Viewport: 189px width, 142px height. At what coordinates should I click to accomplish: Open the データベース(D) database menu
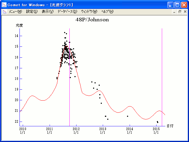tap(67, 12)
